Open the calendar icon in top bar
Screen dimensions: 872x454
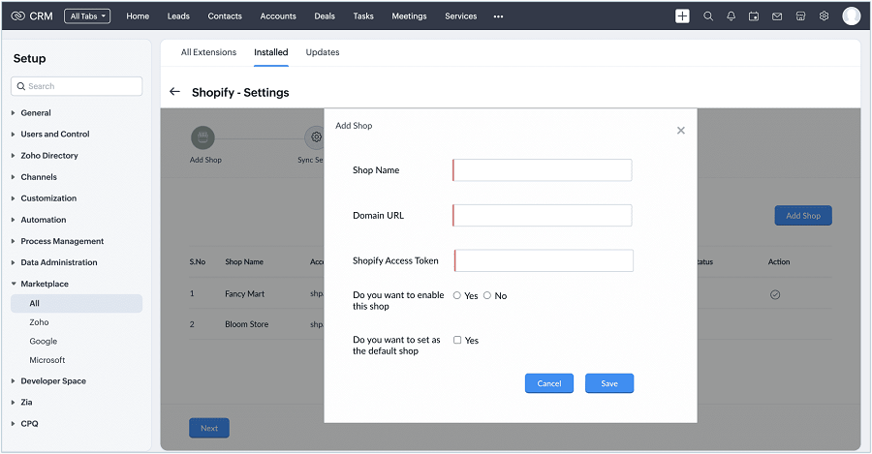754,16
